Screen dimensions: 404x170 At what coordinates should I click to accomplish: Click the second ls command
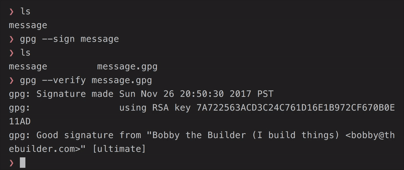point(25,53)
